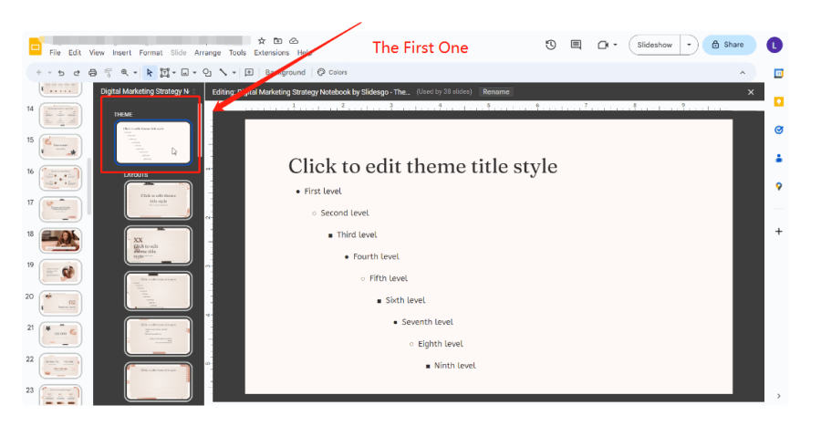Choose the select arrow cursor tool

[150, 73]
